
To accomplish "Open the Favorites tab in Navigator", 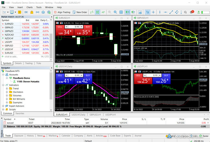I will [x=20, y=113].
